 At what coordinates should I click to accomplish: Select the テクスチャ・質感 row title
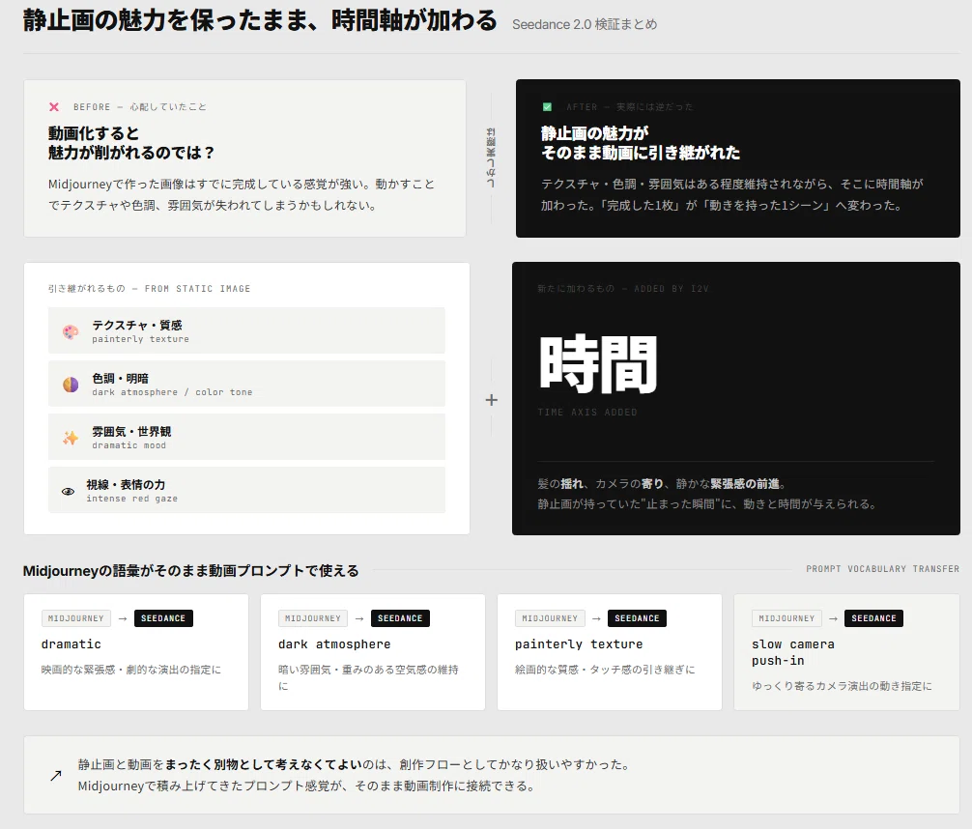(137, 325)
